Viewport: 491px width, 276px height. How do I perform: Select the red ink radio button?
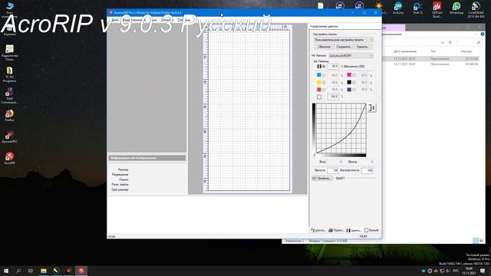(324, 90)
